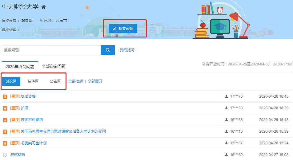Click user icon next to 17***70

(227, 96)
